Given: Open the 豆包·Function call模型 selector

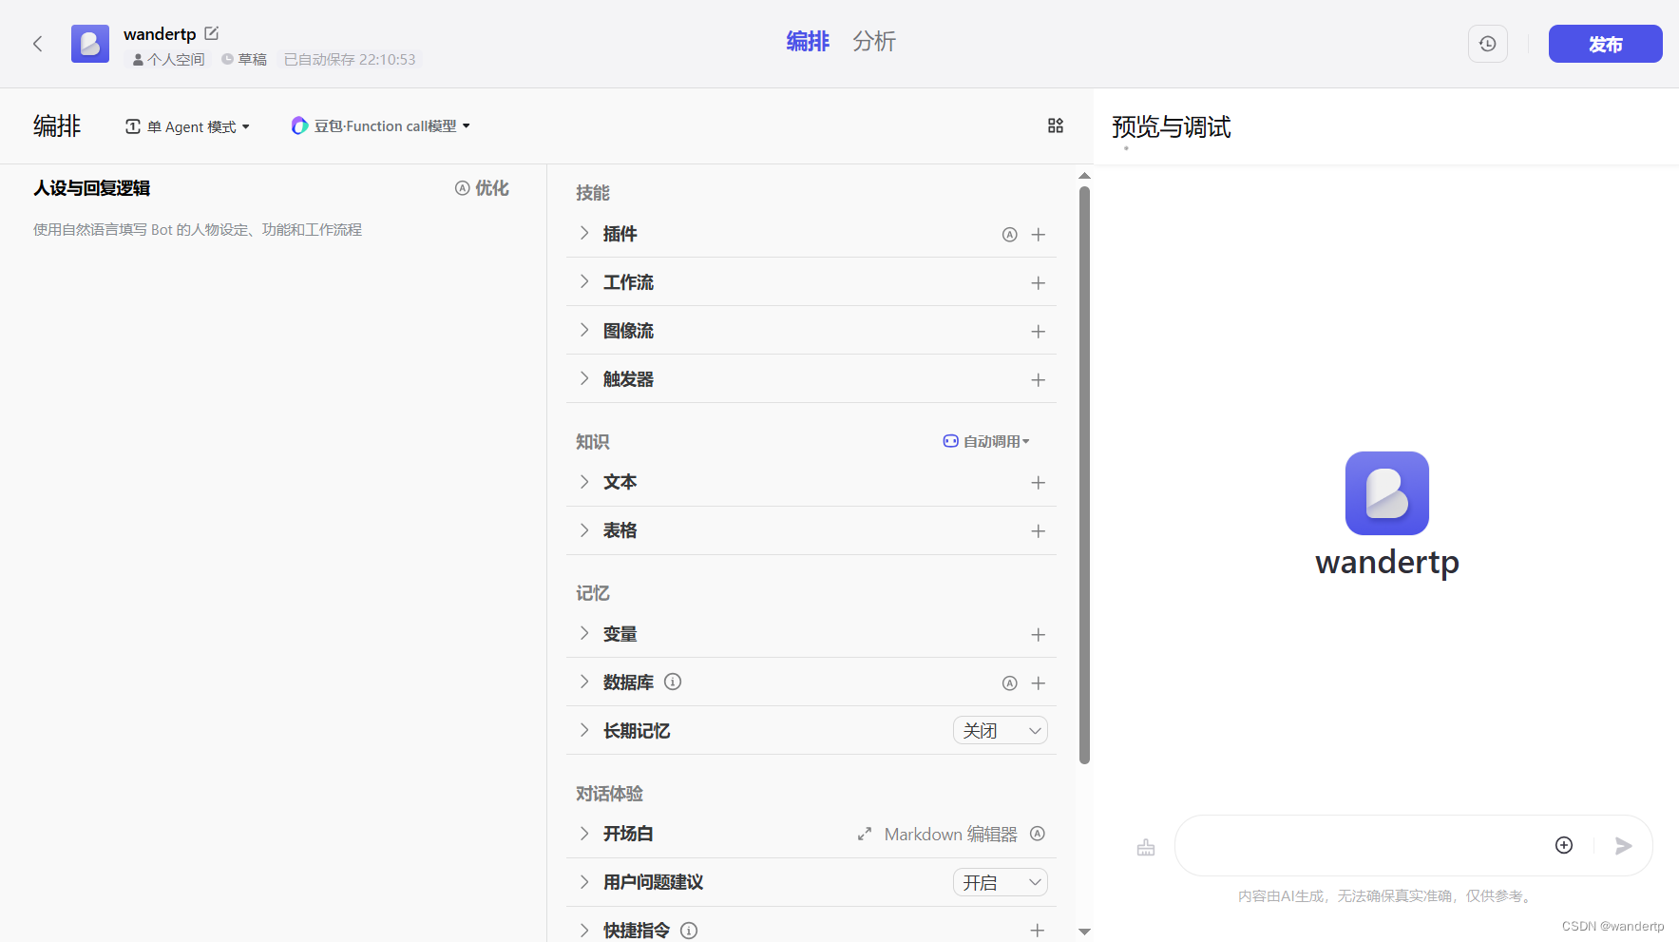Looking at the screenshot, I should tap(381, 125).
